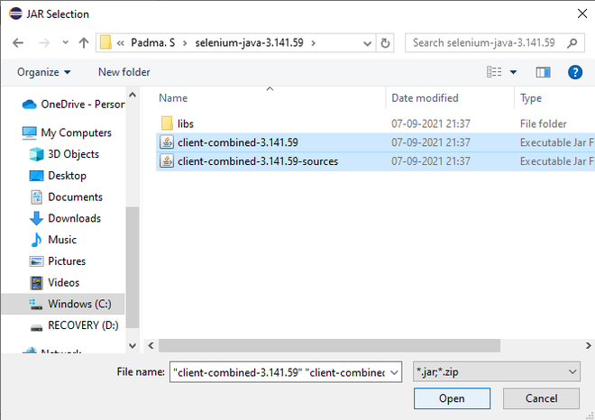Click the Downloads arrow icon
This screenshot has width=595, height=420.
tap(36, 218)
